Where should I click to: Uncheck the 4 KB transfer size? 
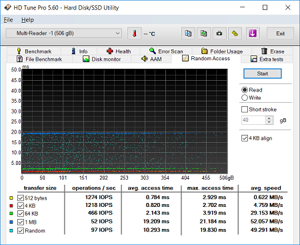pyautogui.click(x=21, y=206)
